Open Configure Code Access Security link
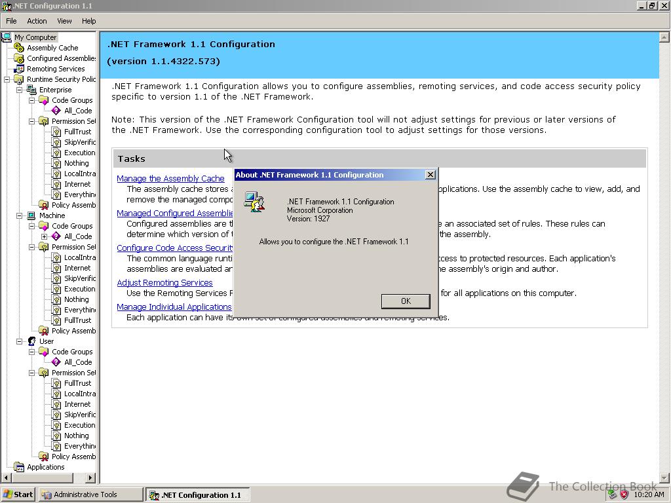Screen dimensions: 671x503 click(x=175, y=248)
